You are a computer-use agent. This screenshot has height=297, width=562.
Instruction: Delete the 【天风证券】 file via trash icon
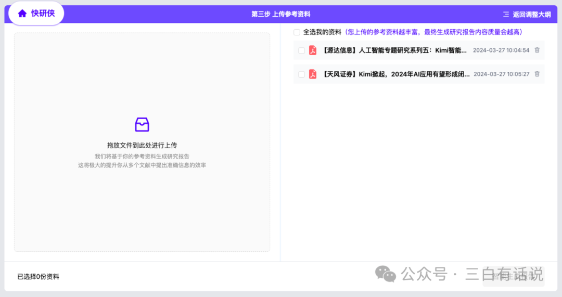tap(537, 74)
